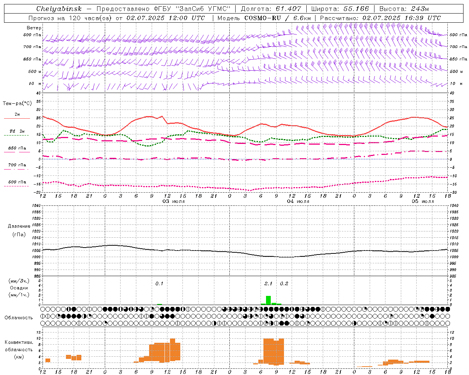Click the 'Рассчитано: 02.07.2025 16:39 UTC' timestamp
Image resolution: width=469 pixels, height=375 pixels.
(380, 18)
